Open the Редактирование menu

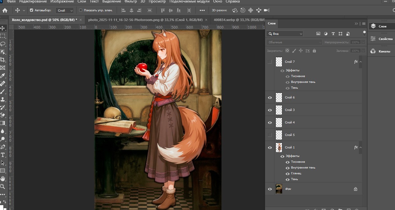point(33,2)
